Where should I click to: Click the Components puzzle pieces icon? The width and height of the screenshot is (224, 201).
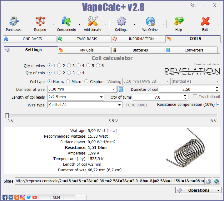[x=66, y=21]
